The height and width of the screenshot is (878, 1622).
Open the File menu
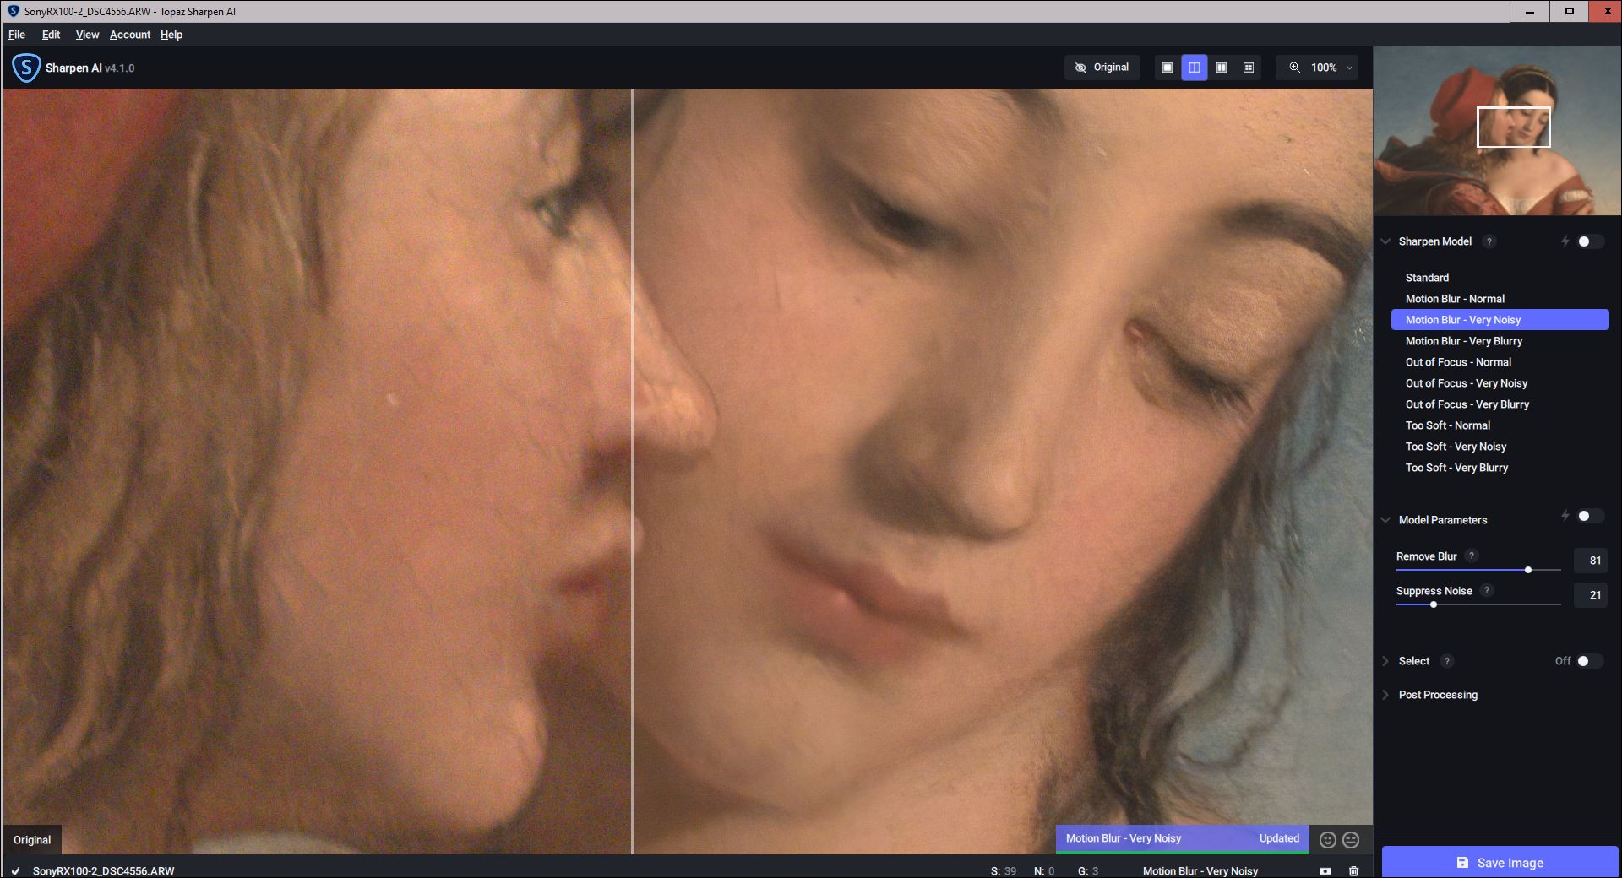17,35
